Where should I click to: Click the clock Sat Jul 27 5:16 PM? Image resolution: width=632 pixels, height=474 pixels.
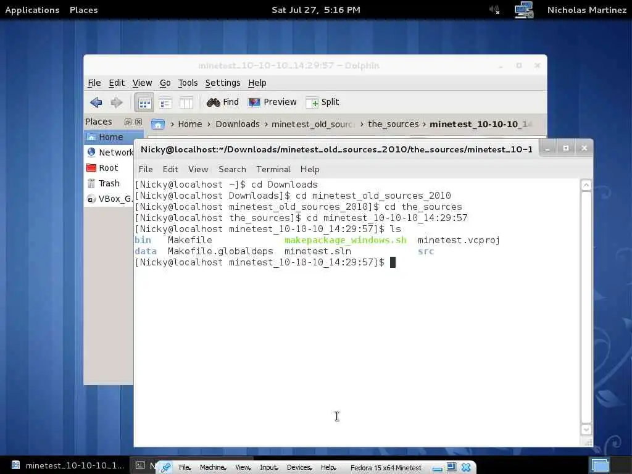316,10
